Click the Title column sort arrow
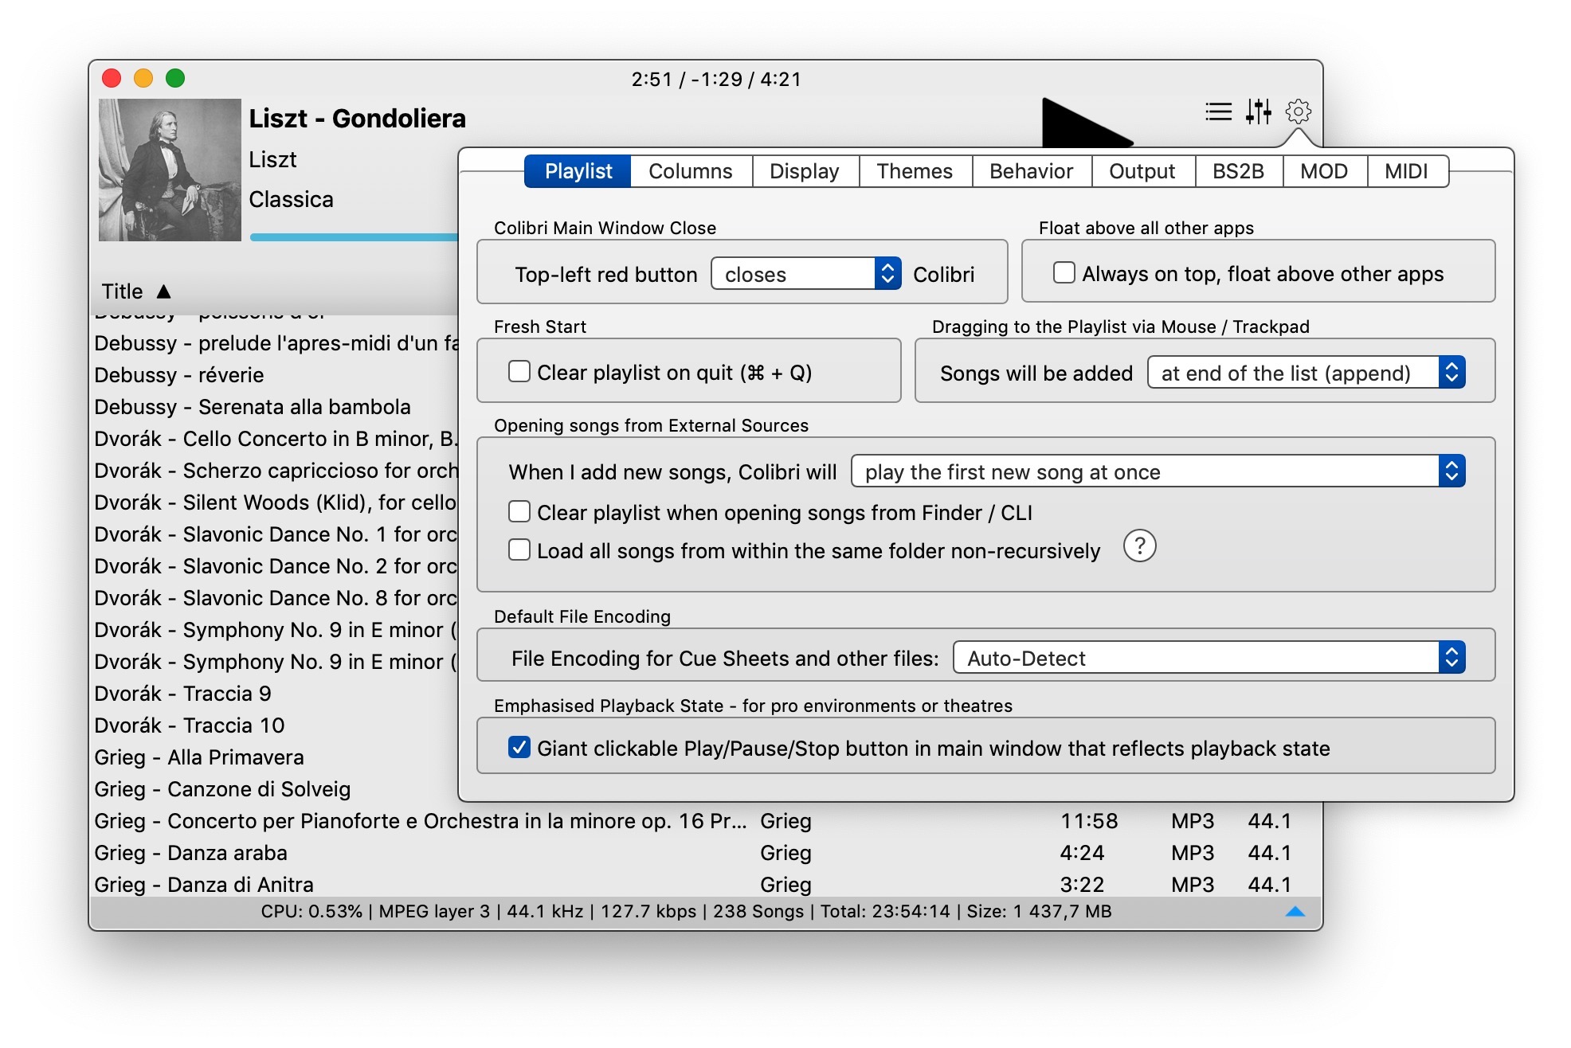 coord(164,291)
